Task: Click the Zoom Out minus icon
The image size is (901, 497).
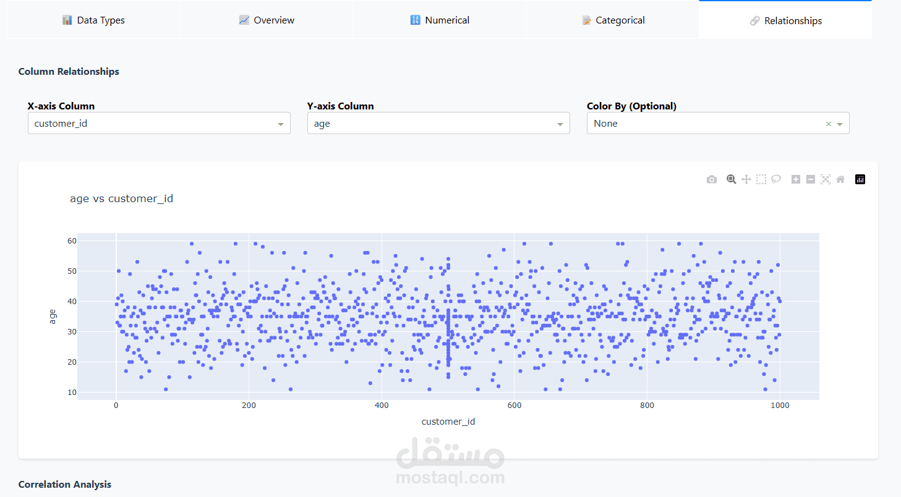Action: pos(811,179)
